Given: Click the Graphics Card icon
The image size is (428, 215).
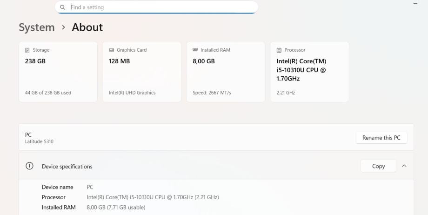Looking at the screenshot, I should tap(111, 50).
